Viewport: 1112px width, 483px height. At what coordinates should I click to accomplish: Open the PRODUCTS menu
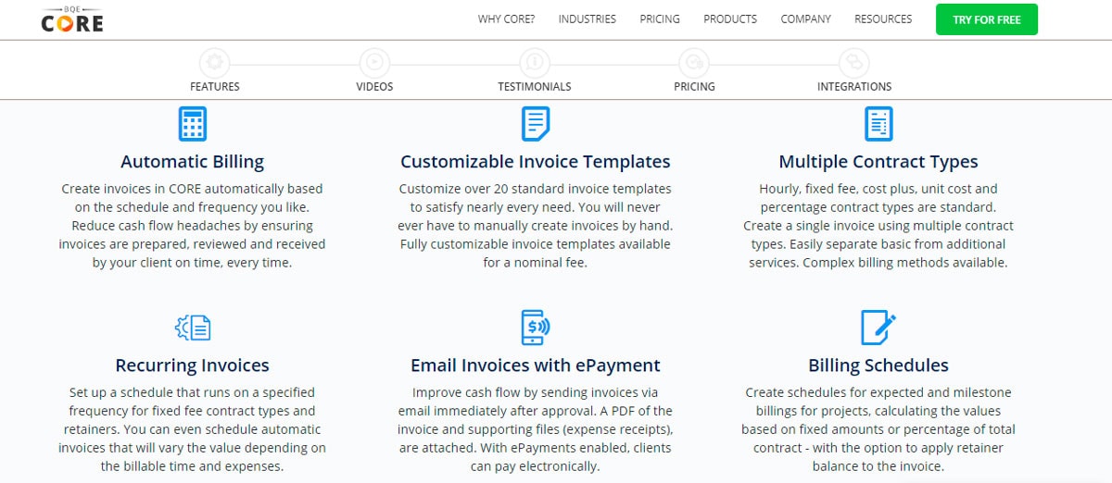(730, 19)
